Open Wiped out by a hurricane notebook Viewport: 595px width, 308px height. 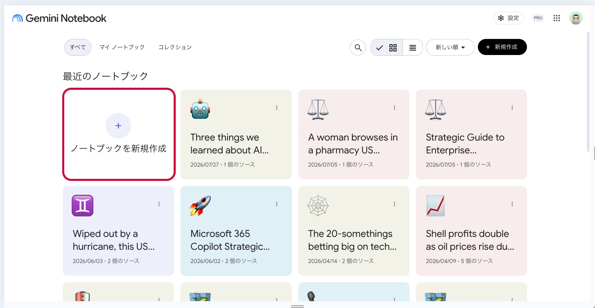click(118, 231)
